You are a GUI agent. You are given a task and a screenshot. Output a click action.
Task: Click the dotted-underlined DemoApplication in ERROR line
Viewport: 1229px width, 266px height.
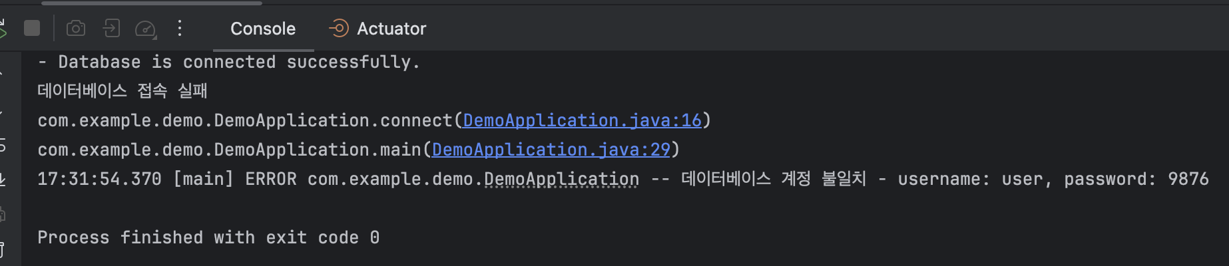[x=561, y=179]
